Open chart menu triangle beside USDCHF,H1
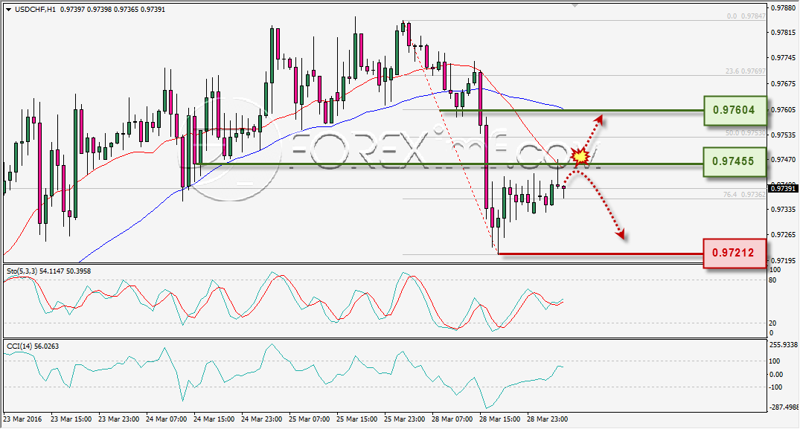Image resolution: width=800 pixels, height=429 pixels. tap(9, 9)
